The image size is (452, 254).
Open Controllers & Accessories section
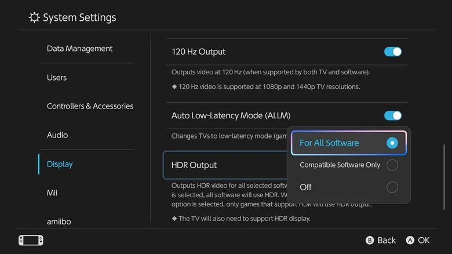click(90, 106)
